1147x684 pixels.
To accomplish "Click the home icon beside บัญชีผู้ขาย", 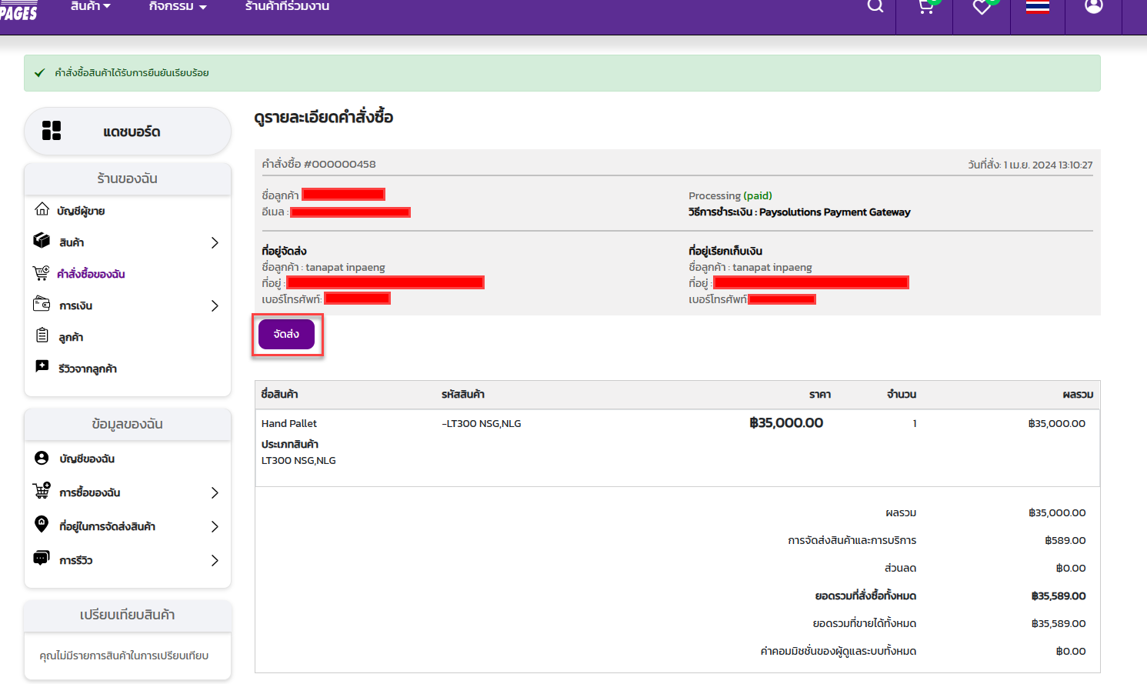I will pyautogui.click(x=42, y=209).
